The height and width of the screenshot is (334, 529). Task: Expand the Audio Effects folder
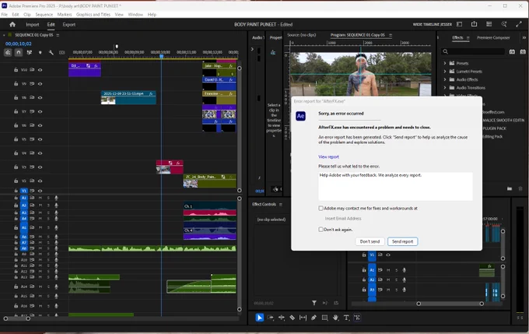click(445, 79)
